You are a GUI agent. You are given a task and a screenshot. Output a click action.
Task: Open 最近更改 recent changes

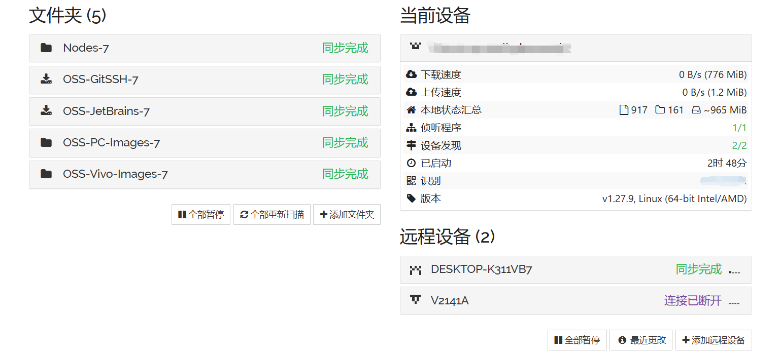pos(641,340)
